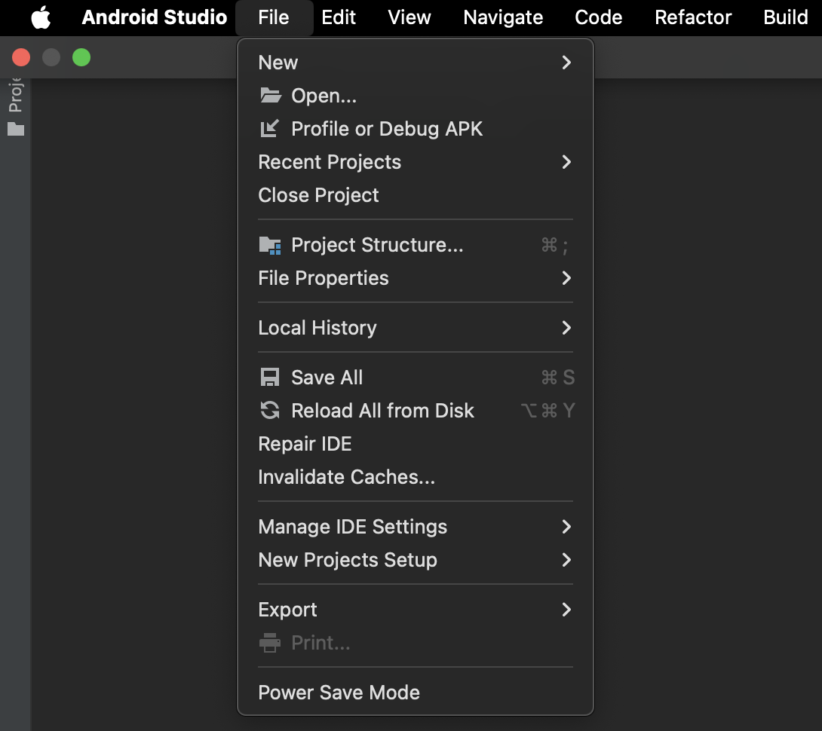The height and width of the screenshot is (731, 822).
Task: Expand the Export submenu arrow
Action: tap(566, 610)
